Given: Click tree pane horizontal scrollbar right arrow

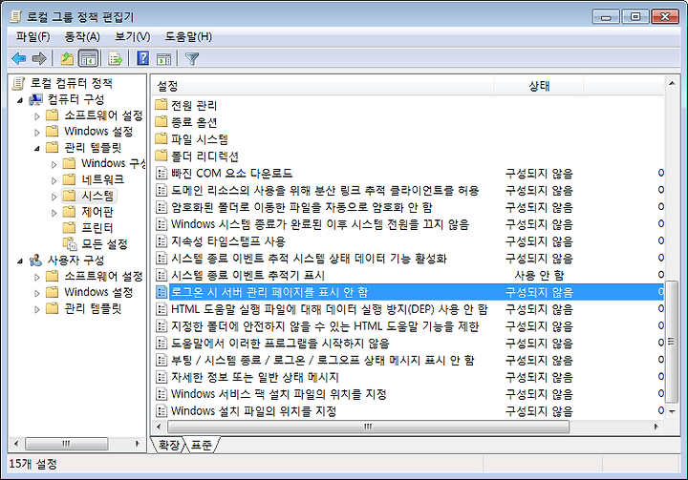Looking at the screenshot, I should pyautogui.click(x=138, y=444).
